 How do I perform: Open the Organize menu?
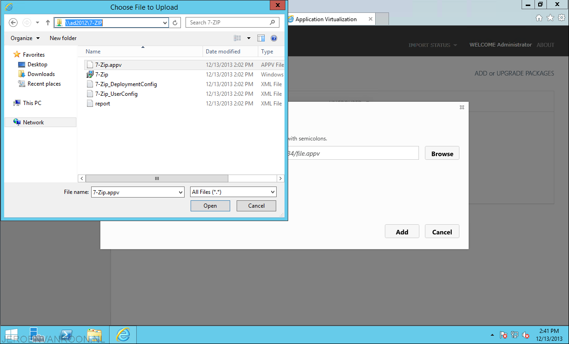25,38
